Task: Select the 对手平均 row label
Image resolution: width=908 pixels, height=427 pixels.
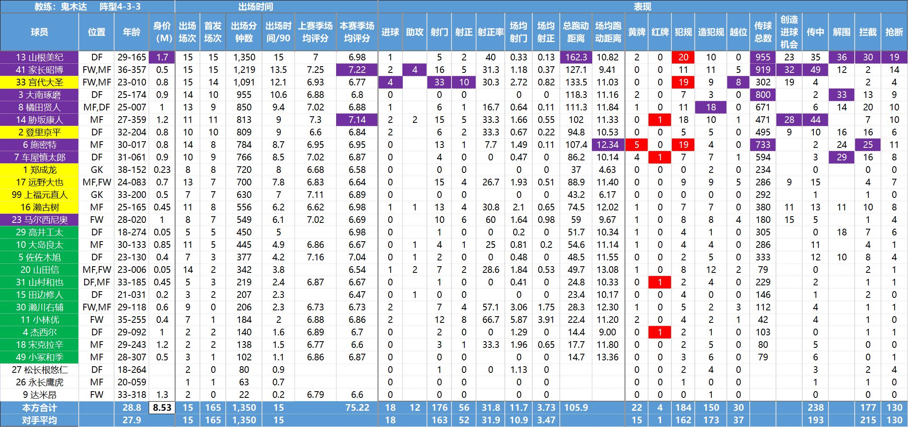Action: click(40, 420)
